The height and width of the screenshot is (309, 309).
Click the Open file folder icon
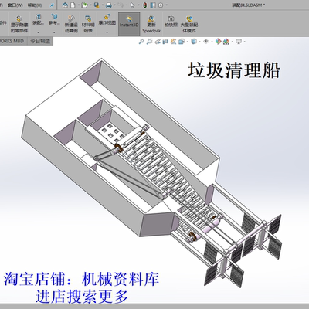84,5
